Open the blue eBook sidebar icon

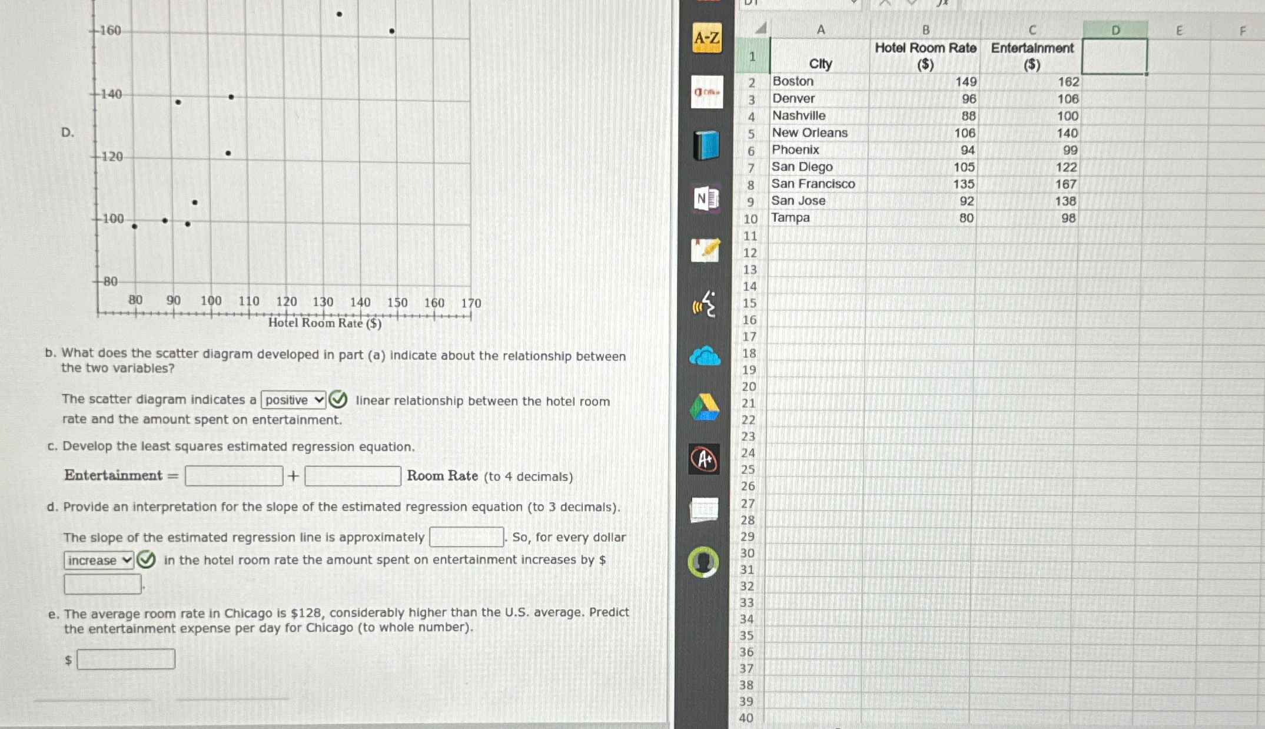(x=706, y=145)
